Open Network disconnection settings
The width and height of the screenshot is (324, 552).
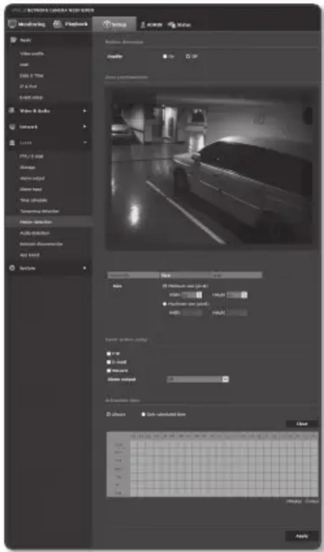click(x=41, y=244)
